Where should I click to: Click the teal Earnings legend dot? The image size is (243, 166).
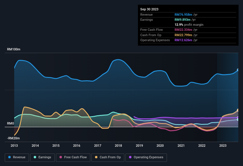coord(35,157)
